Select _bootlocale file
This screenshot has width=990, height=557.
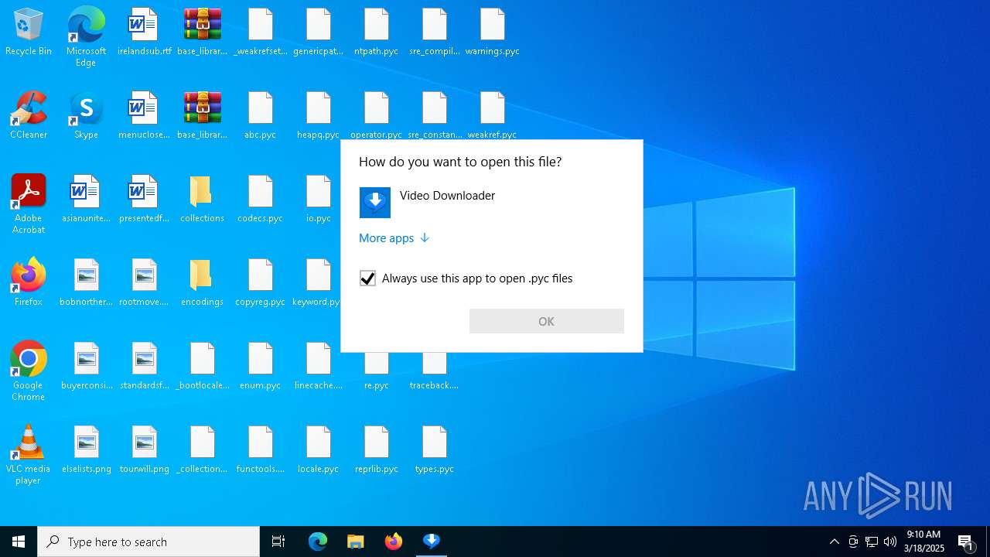tap(203, 367)
